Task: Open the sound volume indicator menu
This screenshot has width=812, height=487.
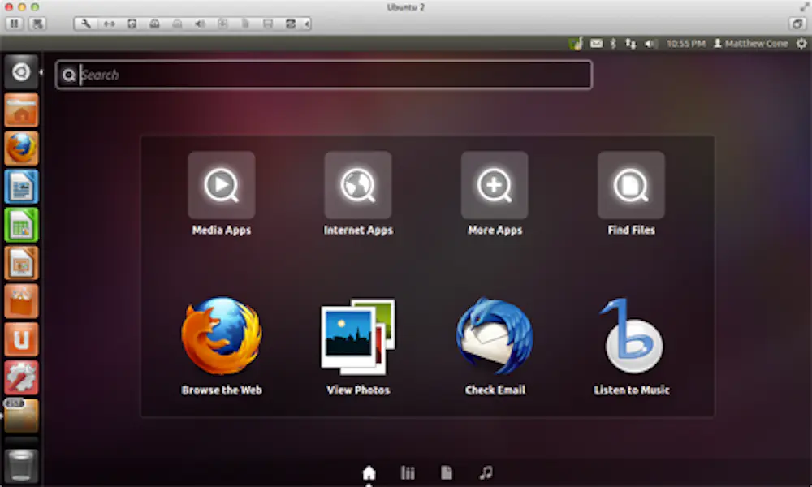Action: click(x=650, y=44)
